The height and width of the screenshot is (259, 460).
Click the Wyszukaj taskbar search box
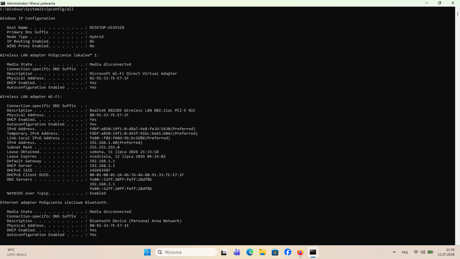[186, 252]
